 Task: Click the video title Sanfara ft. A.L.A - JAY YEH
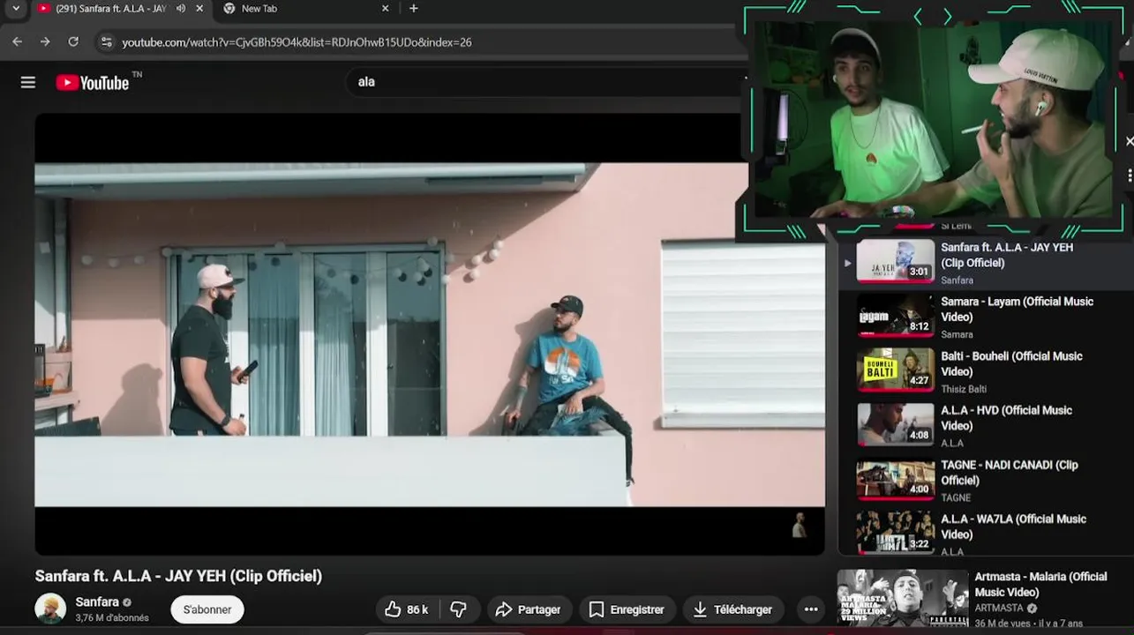tap(178, 576)
